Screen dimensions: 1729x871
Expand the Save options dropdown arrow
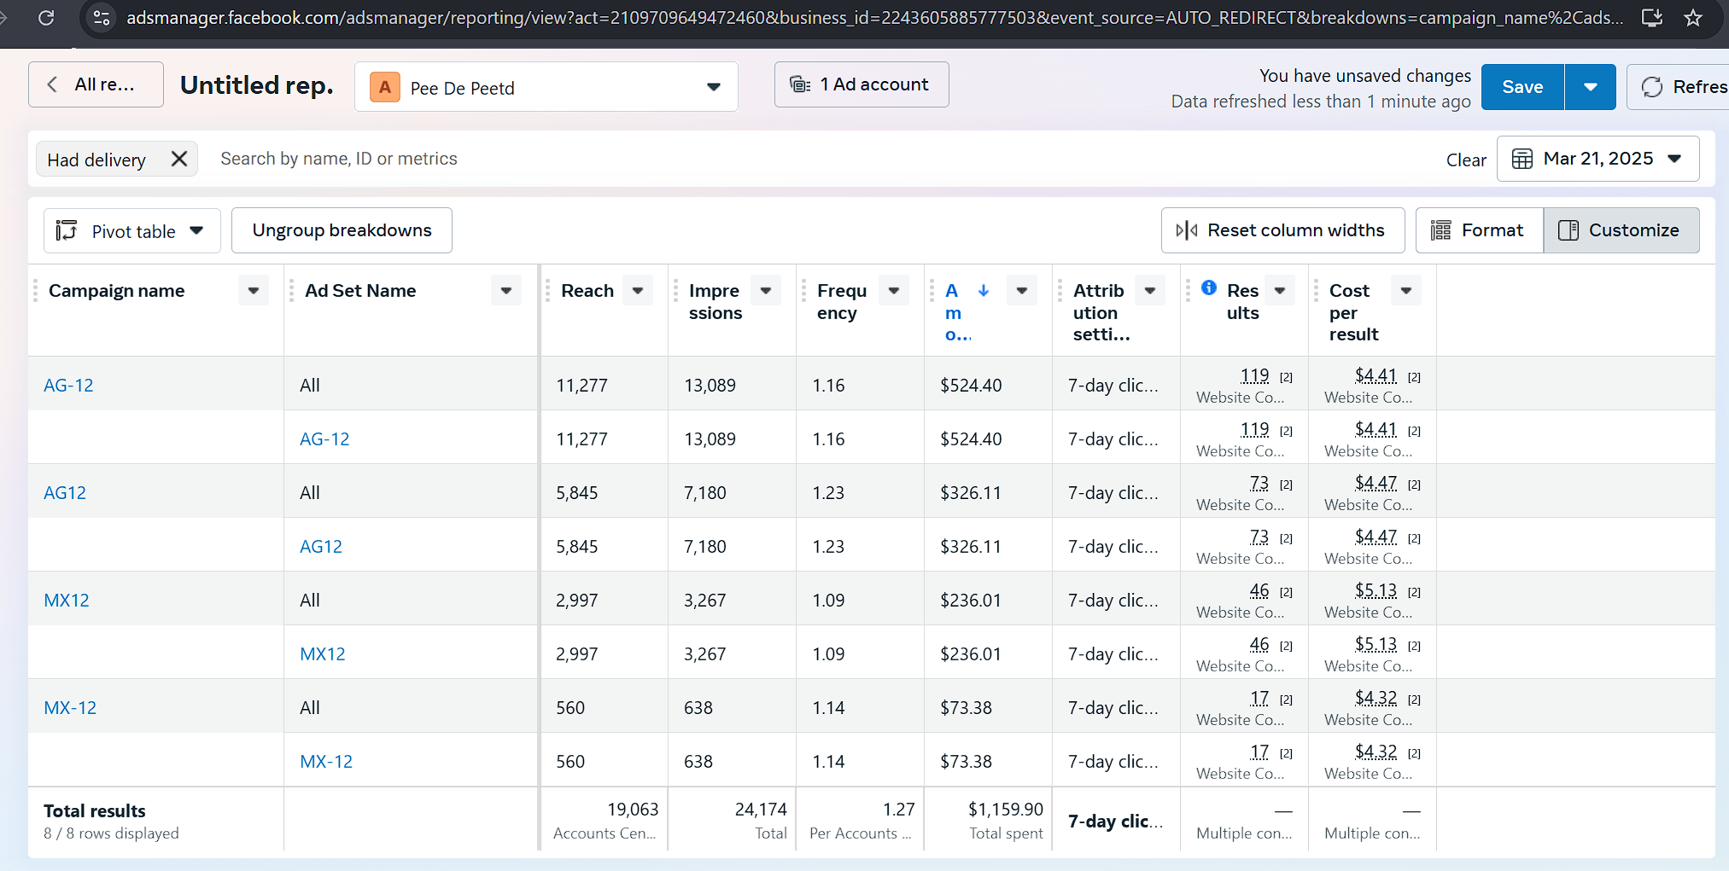point(1590,87)
